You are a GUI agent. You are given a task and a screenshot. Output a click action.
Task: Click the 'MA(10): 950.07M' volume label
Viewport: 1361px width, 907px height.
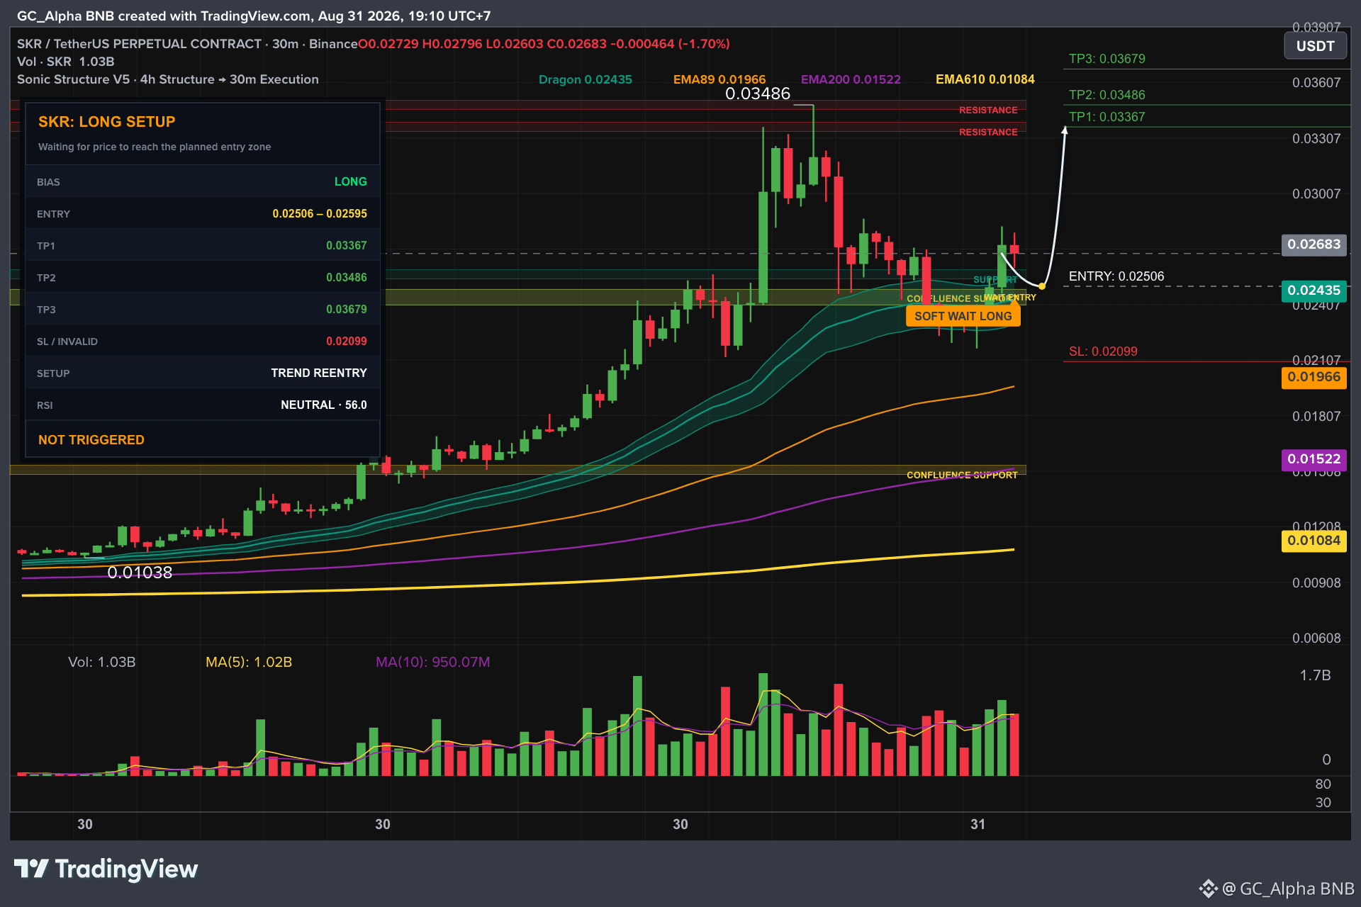[432, 662]
